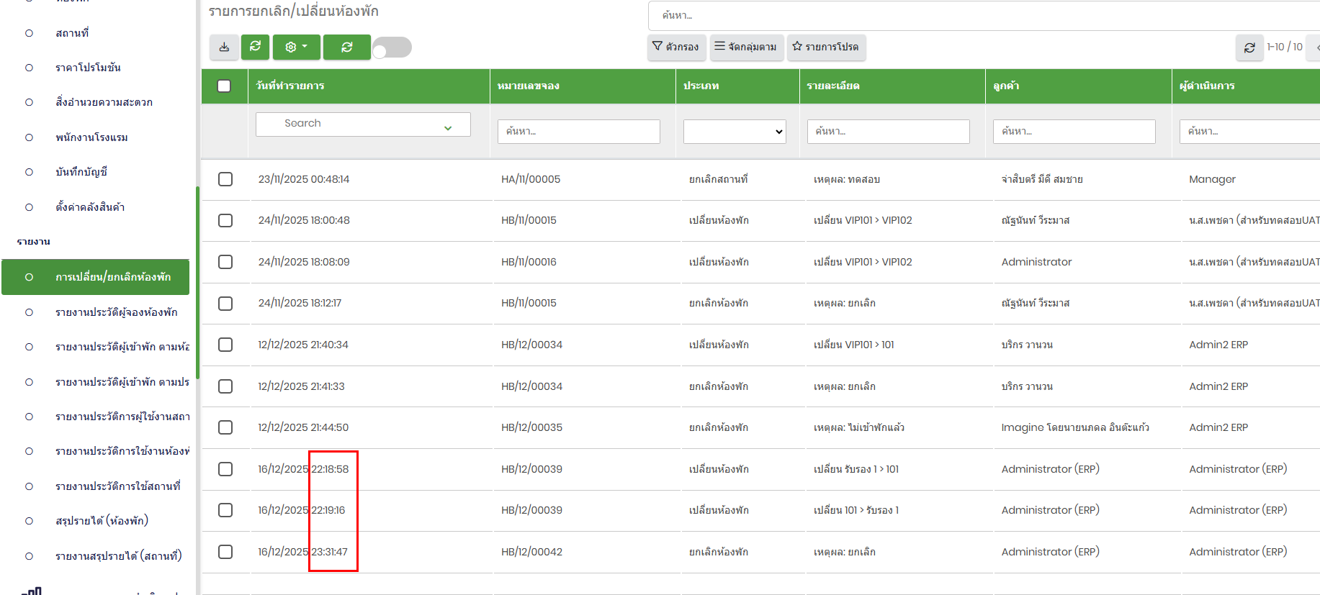Select the row checkbox for HB/12/00042
The width and height of the screenshot is (1320, 595).
pyautogui.click(x=225, y=552)
